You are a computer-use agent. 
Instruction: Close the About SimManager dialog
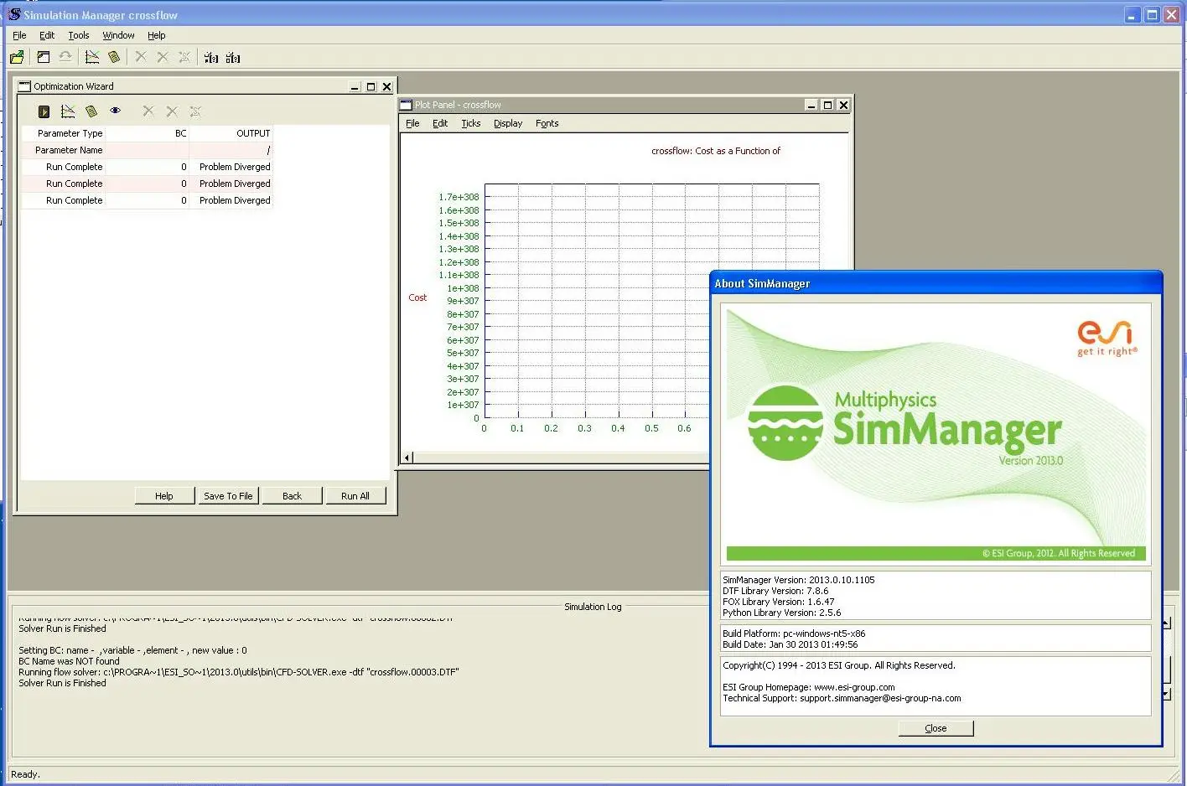click(935, 727)
